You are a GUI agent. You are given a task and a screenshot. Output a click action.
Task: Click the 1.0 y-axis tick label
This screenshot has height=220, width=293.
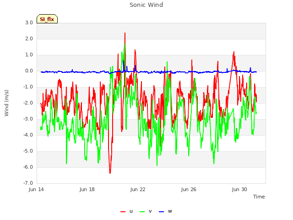(29, 55)
